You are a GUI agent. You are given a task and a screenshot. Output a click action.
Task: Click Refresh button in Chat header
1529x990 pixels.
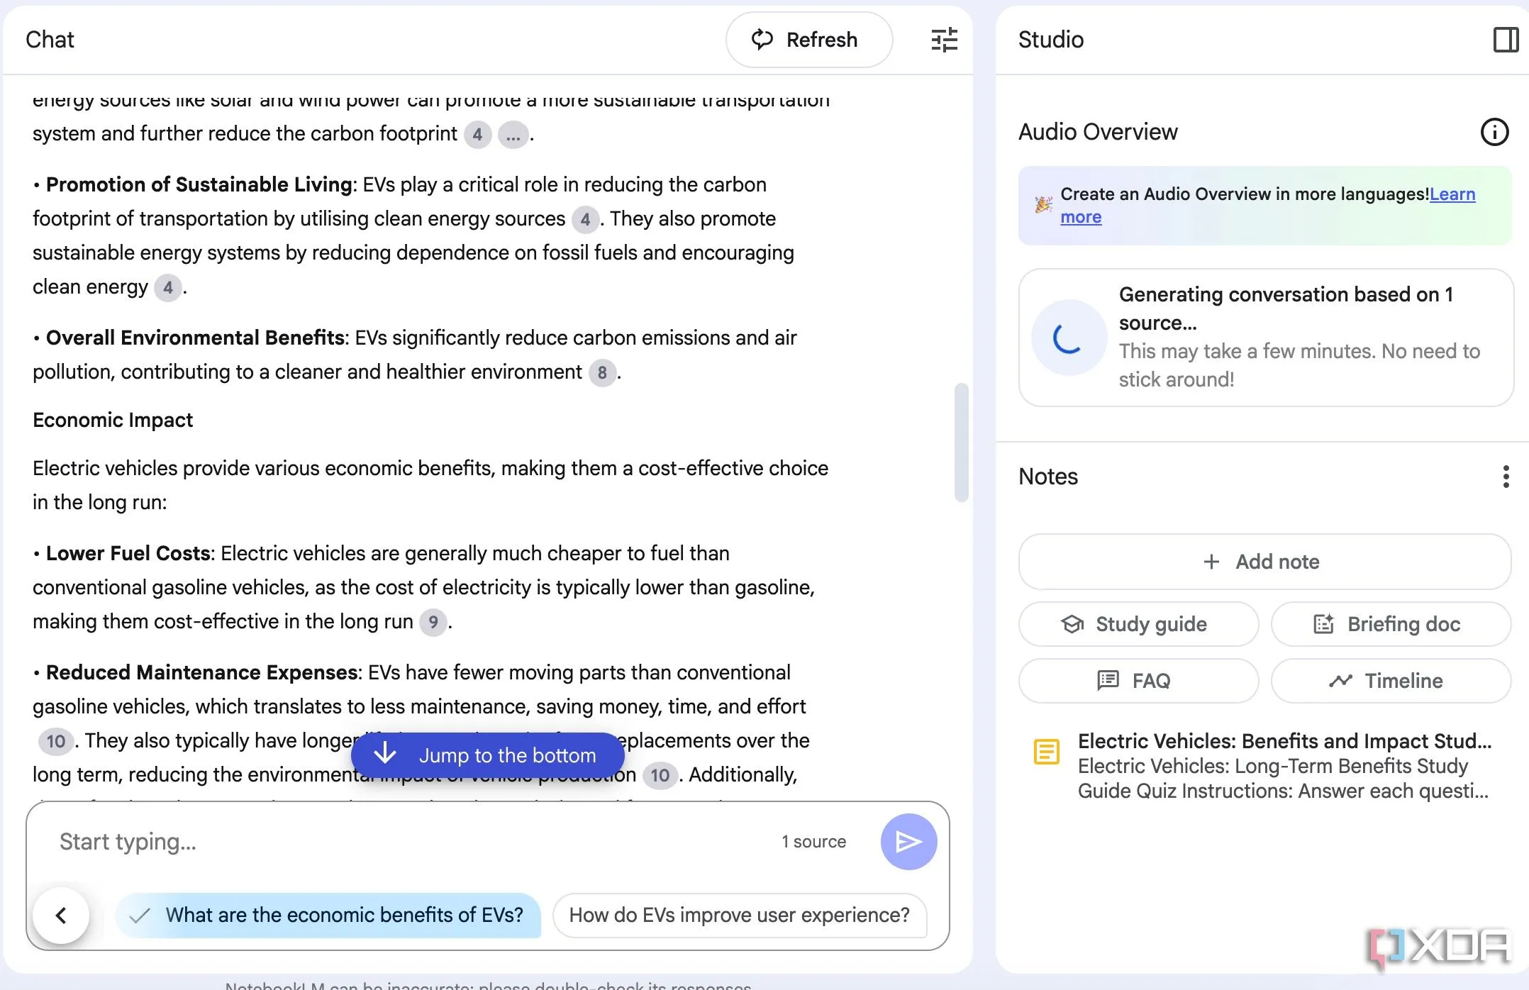[x=808, y=40]
